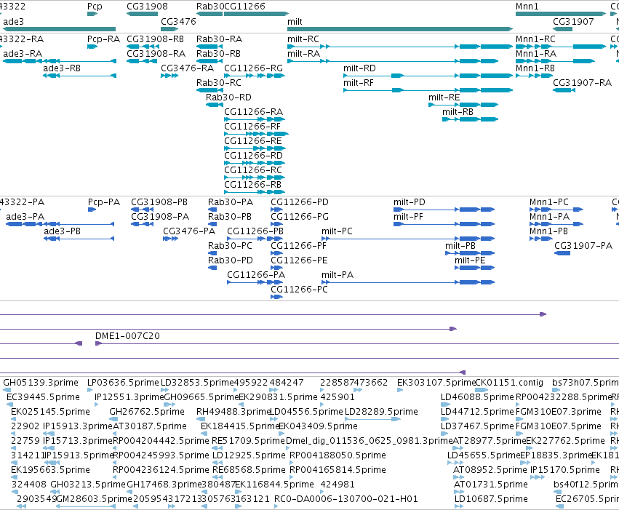This screenshot has width=619, height=510.
Task: Click the milt-RB transcript label
Action: coord(458,112)
